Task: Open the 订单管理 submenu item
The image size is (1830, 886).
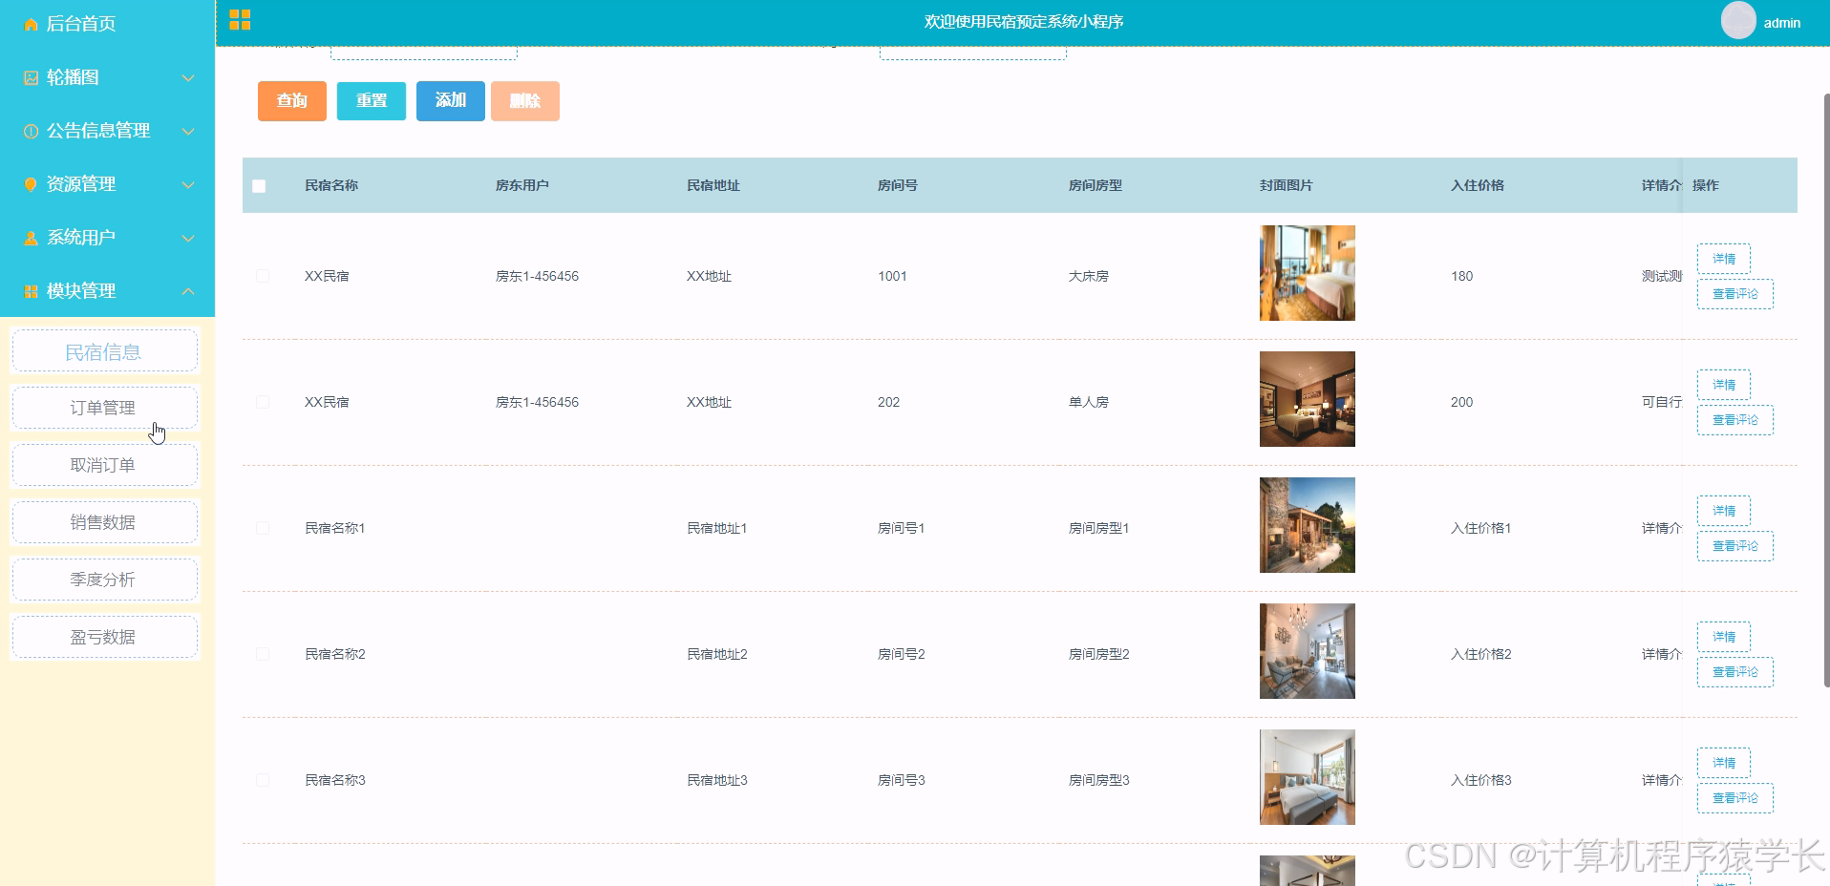Action: (x=104, y=408)
